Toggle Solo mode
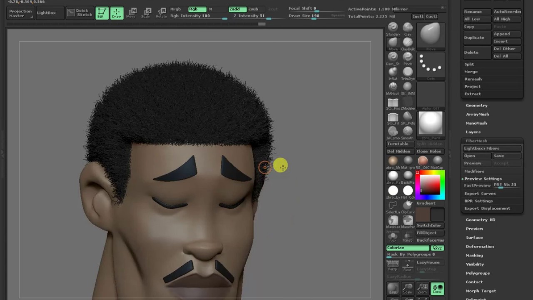 point(393,237)
